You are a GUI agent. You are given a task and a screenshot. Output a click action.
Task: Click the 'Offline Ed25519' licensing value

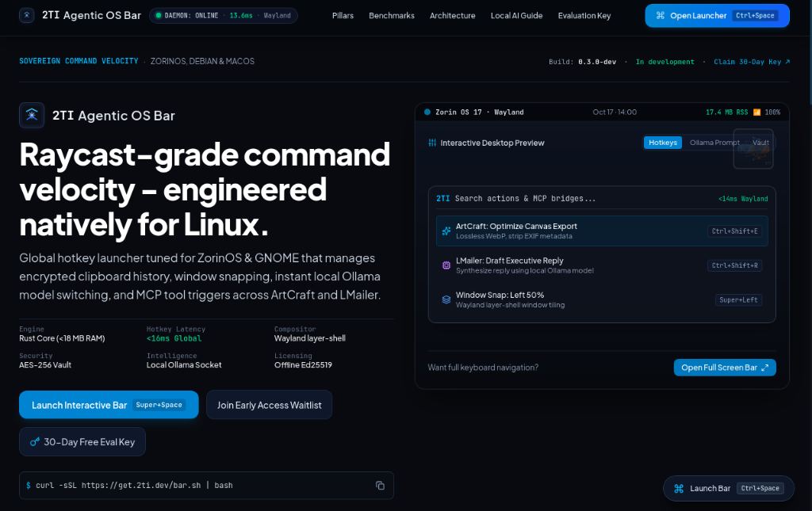pyautogui.click(x=303, y=364)
